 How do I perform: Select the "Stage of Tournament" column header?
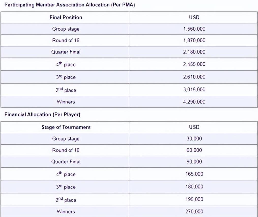coord(66,127)
